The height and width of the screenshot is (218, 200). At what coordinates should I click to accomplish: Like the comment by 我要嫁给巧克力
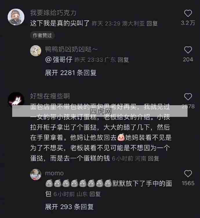click(x=188, y=13)
